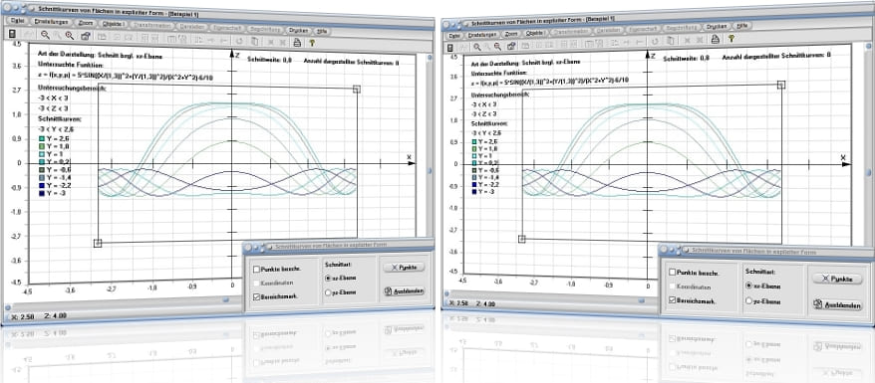Screen dimensions: 875x383
Task: Click camera snapshot icon in left window toolbar
Action: coord(86,36)
